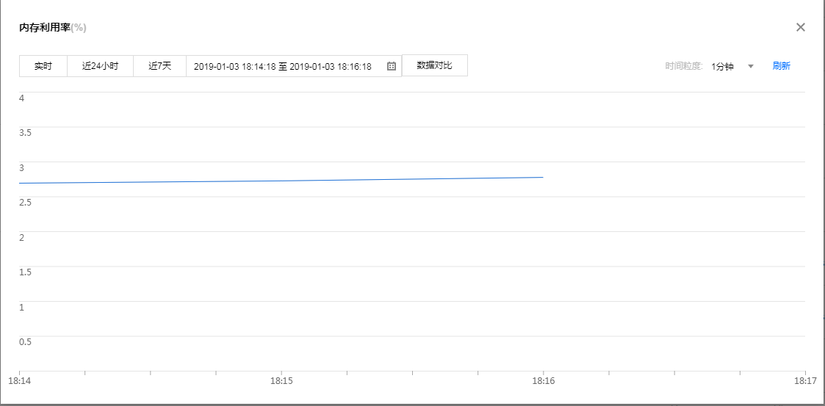Click the blue line endpoint at 18:16
The image size is (825, 406).
point(543,177)
